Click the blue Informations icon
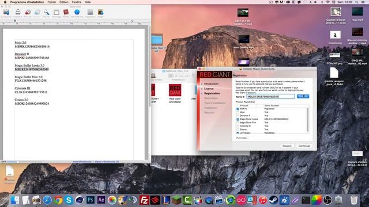Screen dimensions: 369x207 click(x=77, y=12)
